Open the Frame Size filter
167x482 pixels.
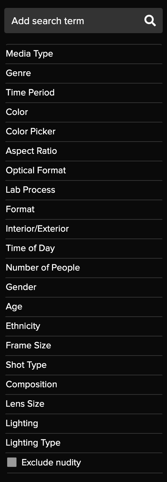point(84,346)
